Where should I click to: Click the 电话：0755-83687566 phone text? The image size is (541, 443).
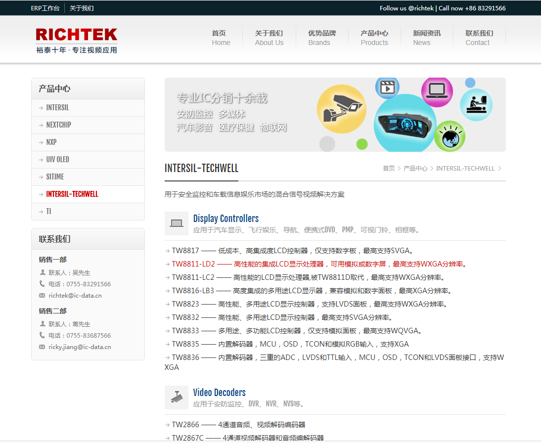tap(80, 335)
